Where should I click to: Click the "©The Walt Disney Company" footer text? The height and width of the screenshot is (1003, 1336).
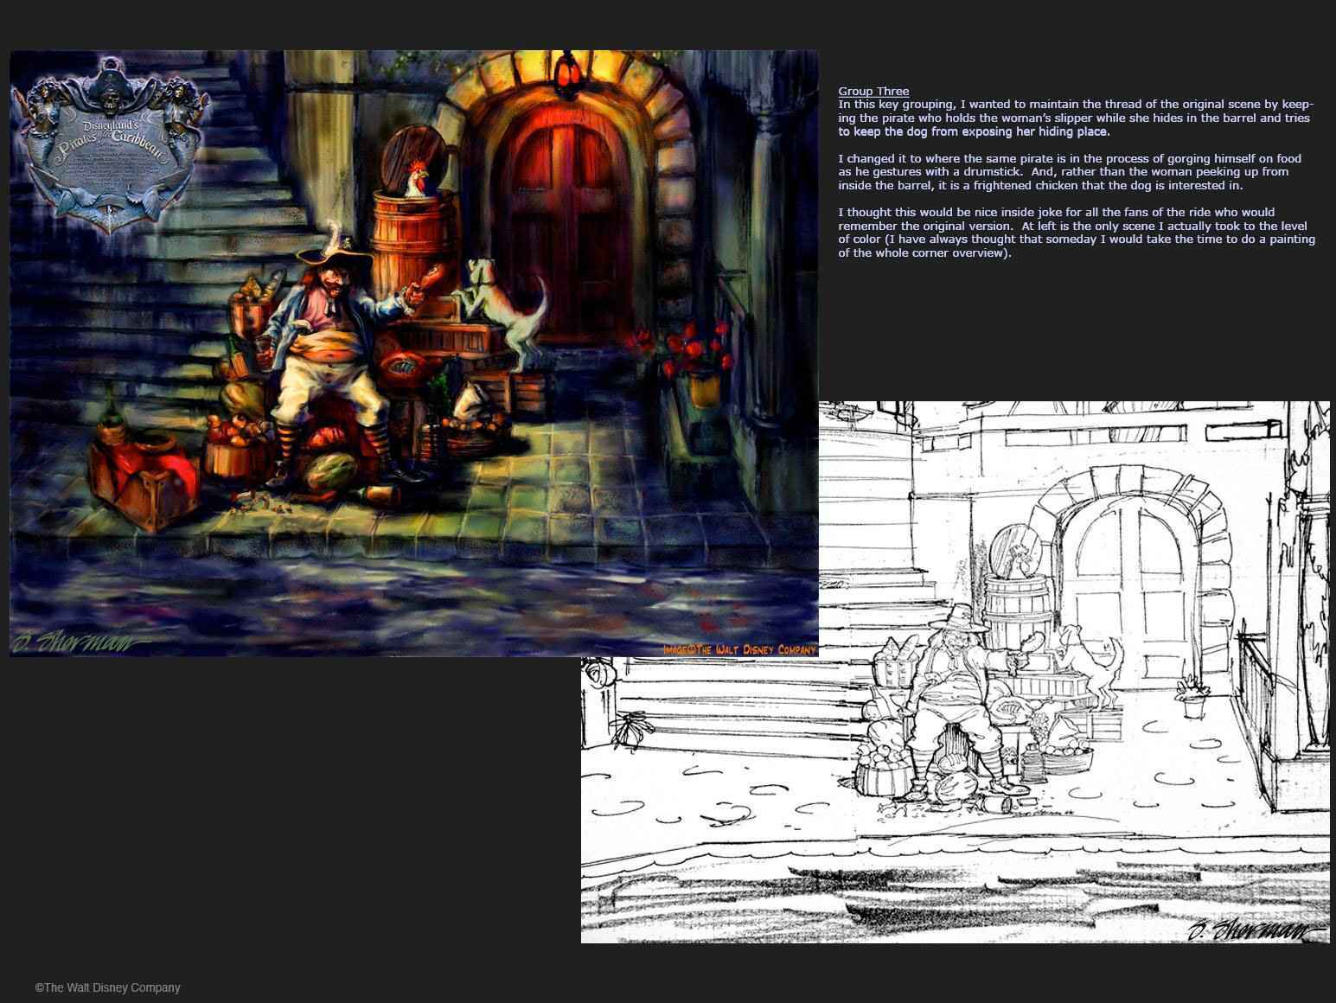[x=108, y=987]
